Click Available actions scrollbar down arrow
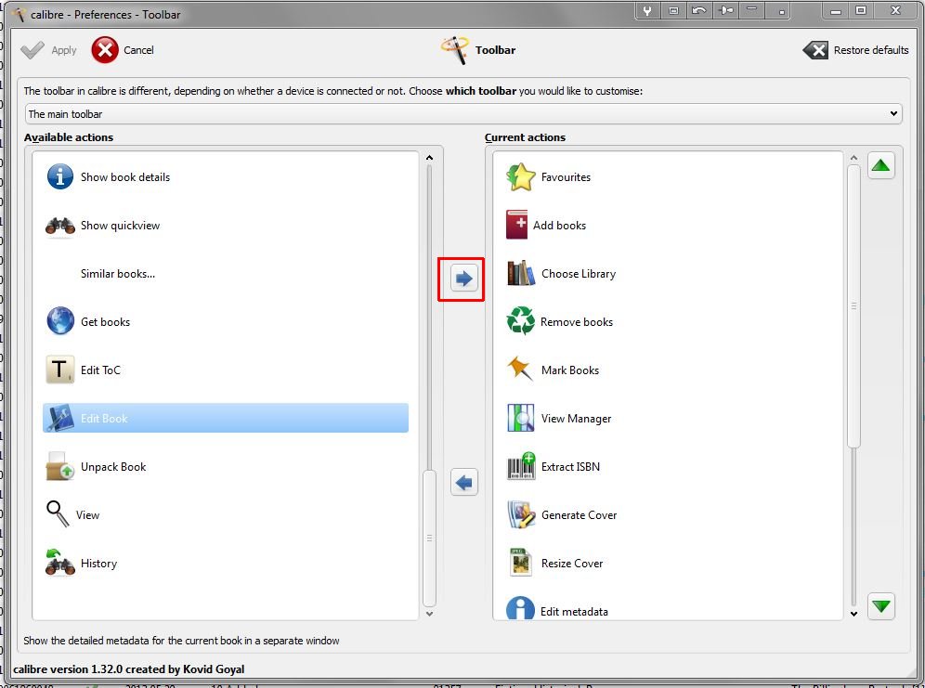Screen dimensions: 925x688 (x=429, y=614)
